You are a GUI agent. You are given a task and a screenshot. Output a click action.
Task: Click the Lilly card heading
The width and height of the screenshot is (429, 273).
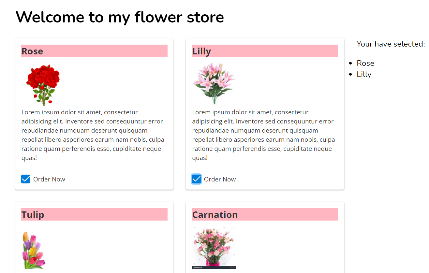[201, 51]
